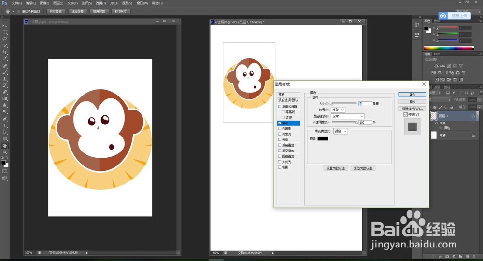Click the 新建样式(W)... button
This screenshot has height=261, width=483.
click(x=412, y=109)
